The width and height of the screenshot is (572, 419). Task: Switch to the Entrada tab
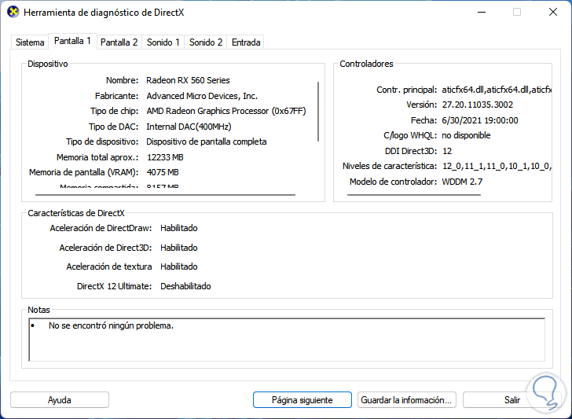pos(246,42)
